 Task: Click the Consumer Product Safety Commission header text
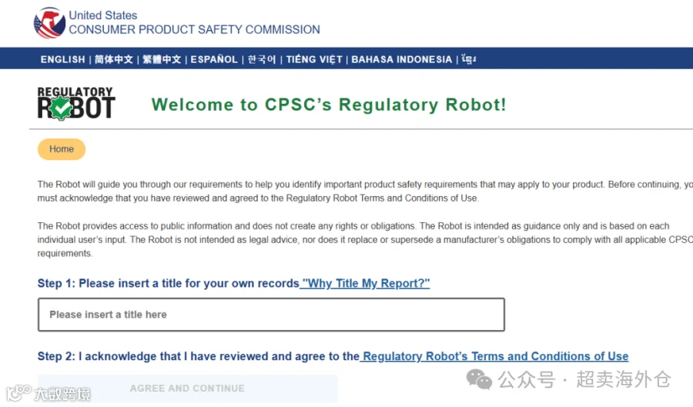coord(195,29)
